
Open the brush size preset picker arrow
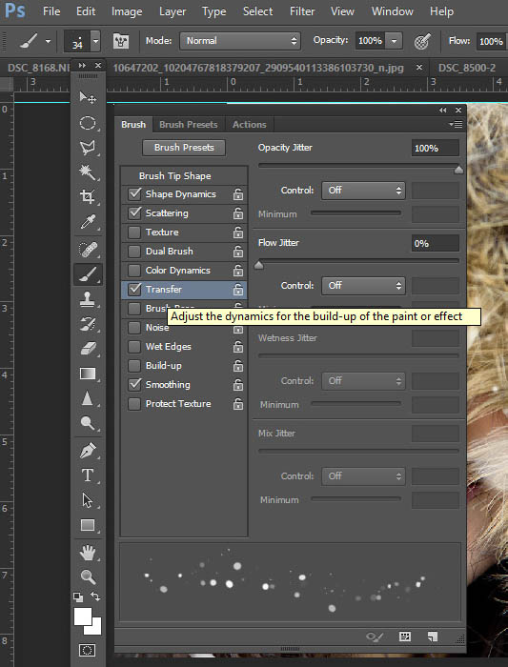pyautogui.click(x=95, y=41)
